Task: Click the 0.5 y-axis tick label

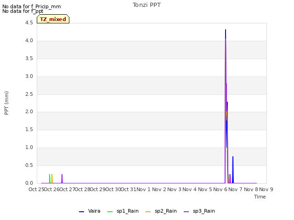Action: pyautogui.click(x=29, y=165)
